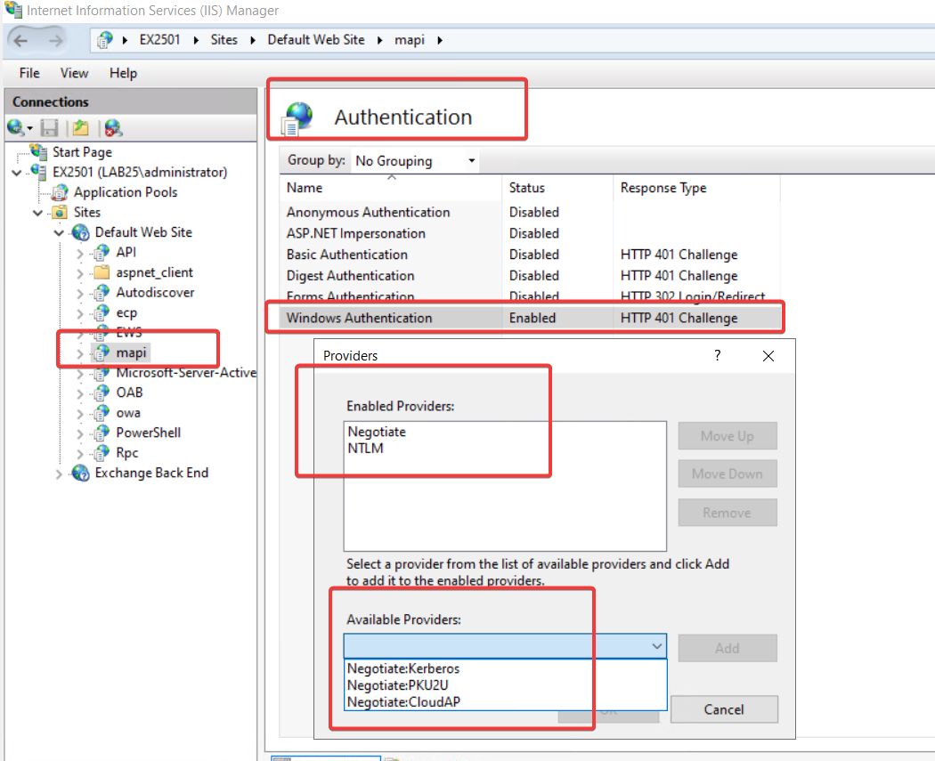Image resolution: width=935 pixels, height=761 pixels.
Task: Click the API application icon
Action: pos(102,253)
